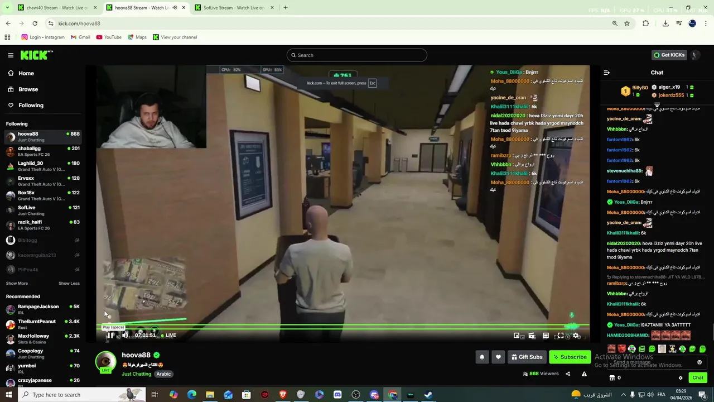Open the Gmail bookmark

[80, 37]
